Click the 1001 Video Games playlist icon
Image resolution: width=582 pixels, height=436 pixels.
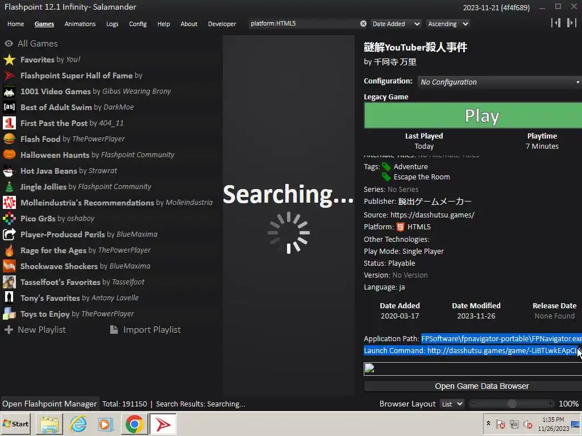9,91
